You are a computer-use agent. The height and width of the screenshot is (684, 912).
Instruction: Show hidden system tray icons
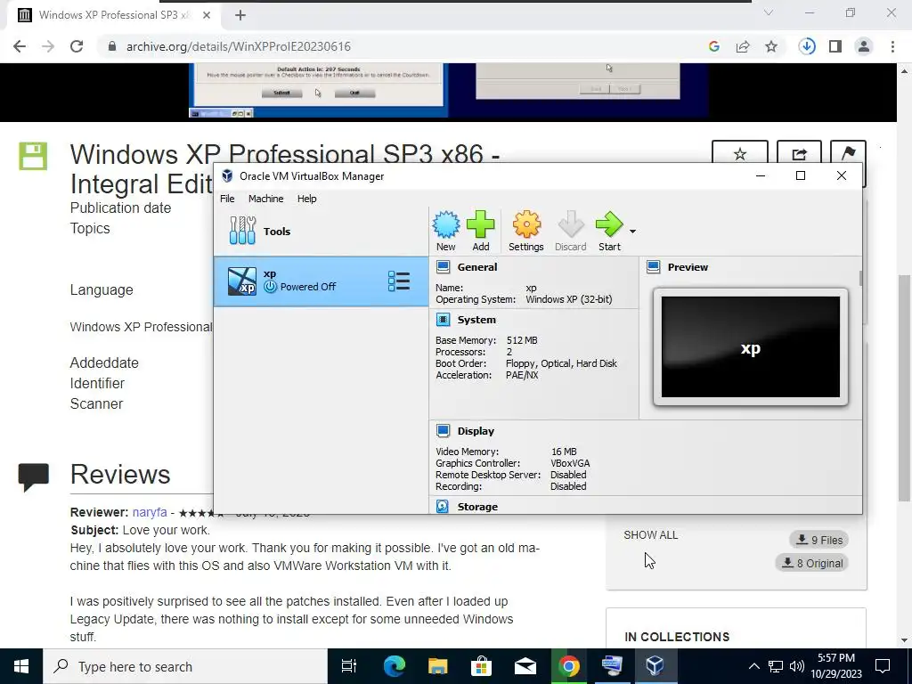click(x=753, y=666)
